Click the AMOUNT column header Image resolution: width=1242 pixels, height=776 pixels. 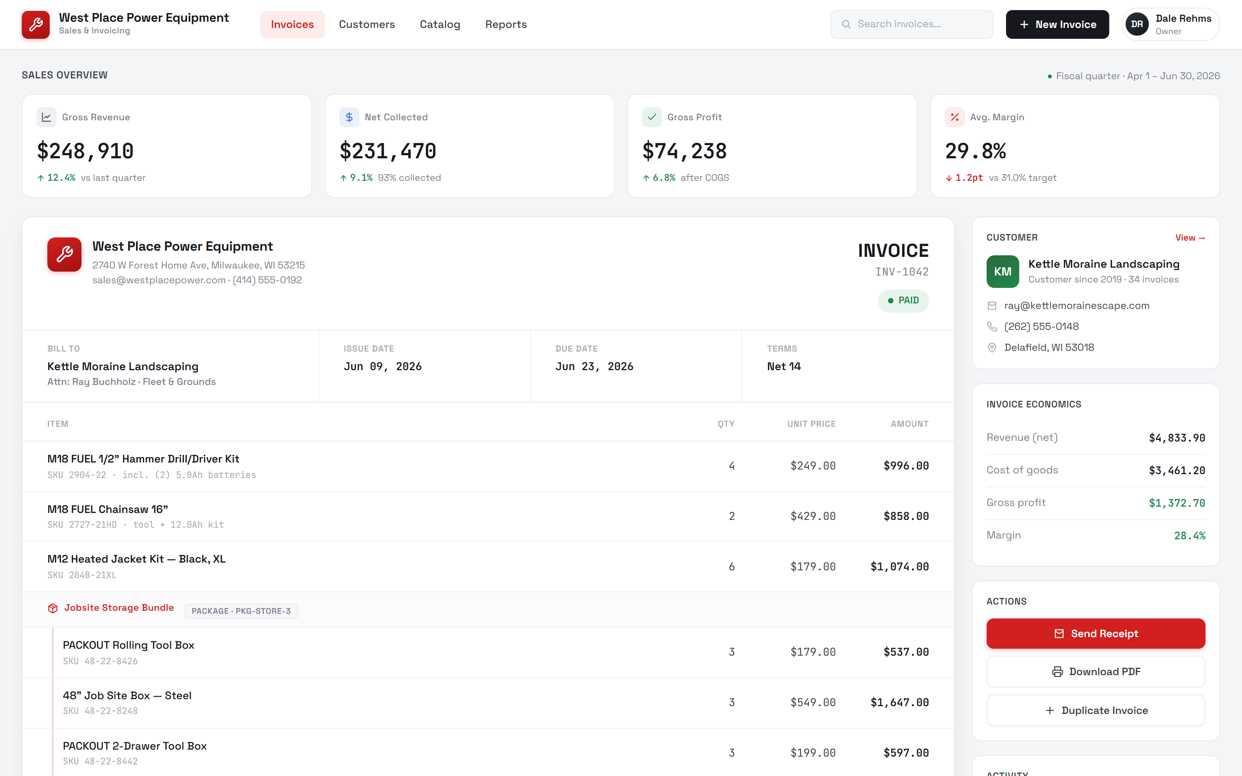909,424
